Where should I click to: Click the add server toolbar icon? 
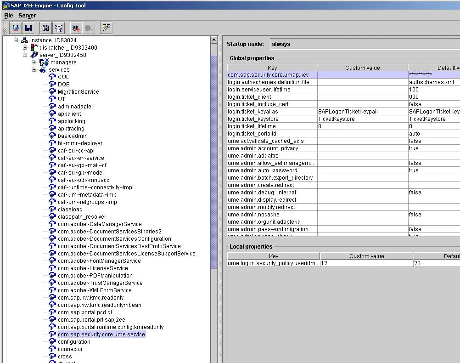(76, 28)
